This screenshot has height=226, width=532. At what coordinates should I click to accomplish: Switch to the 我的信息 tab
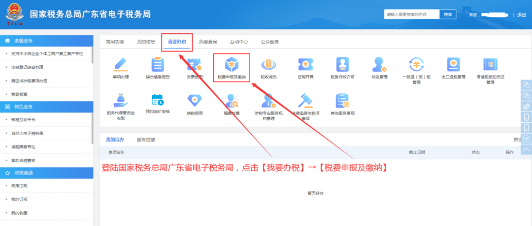pos(146,42)
